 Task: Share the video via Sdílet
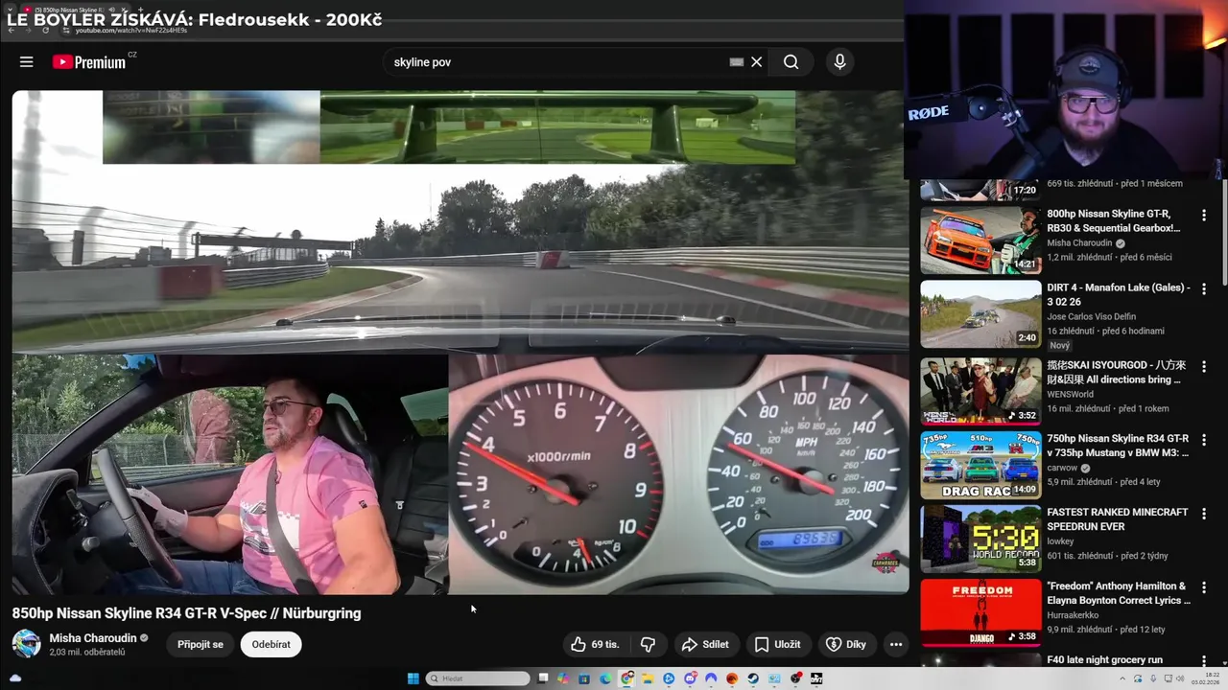pyautogui.click(x=705, y=644)
